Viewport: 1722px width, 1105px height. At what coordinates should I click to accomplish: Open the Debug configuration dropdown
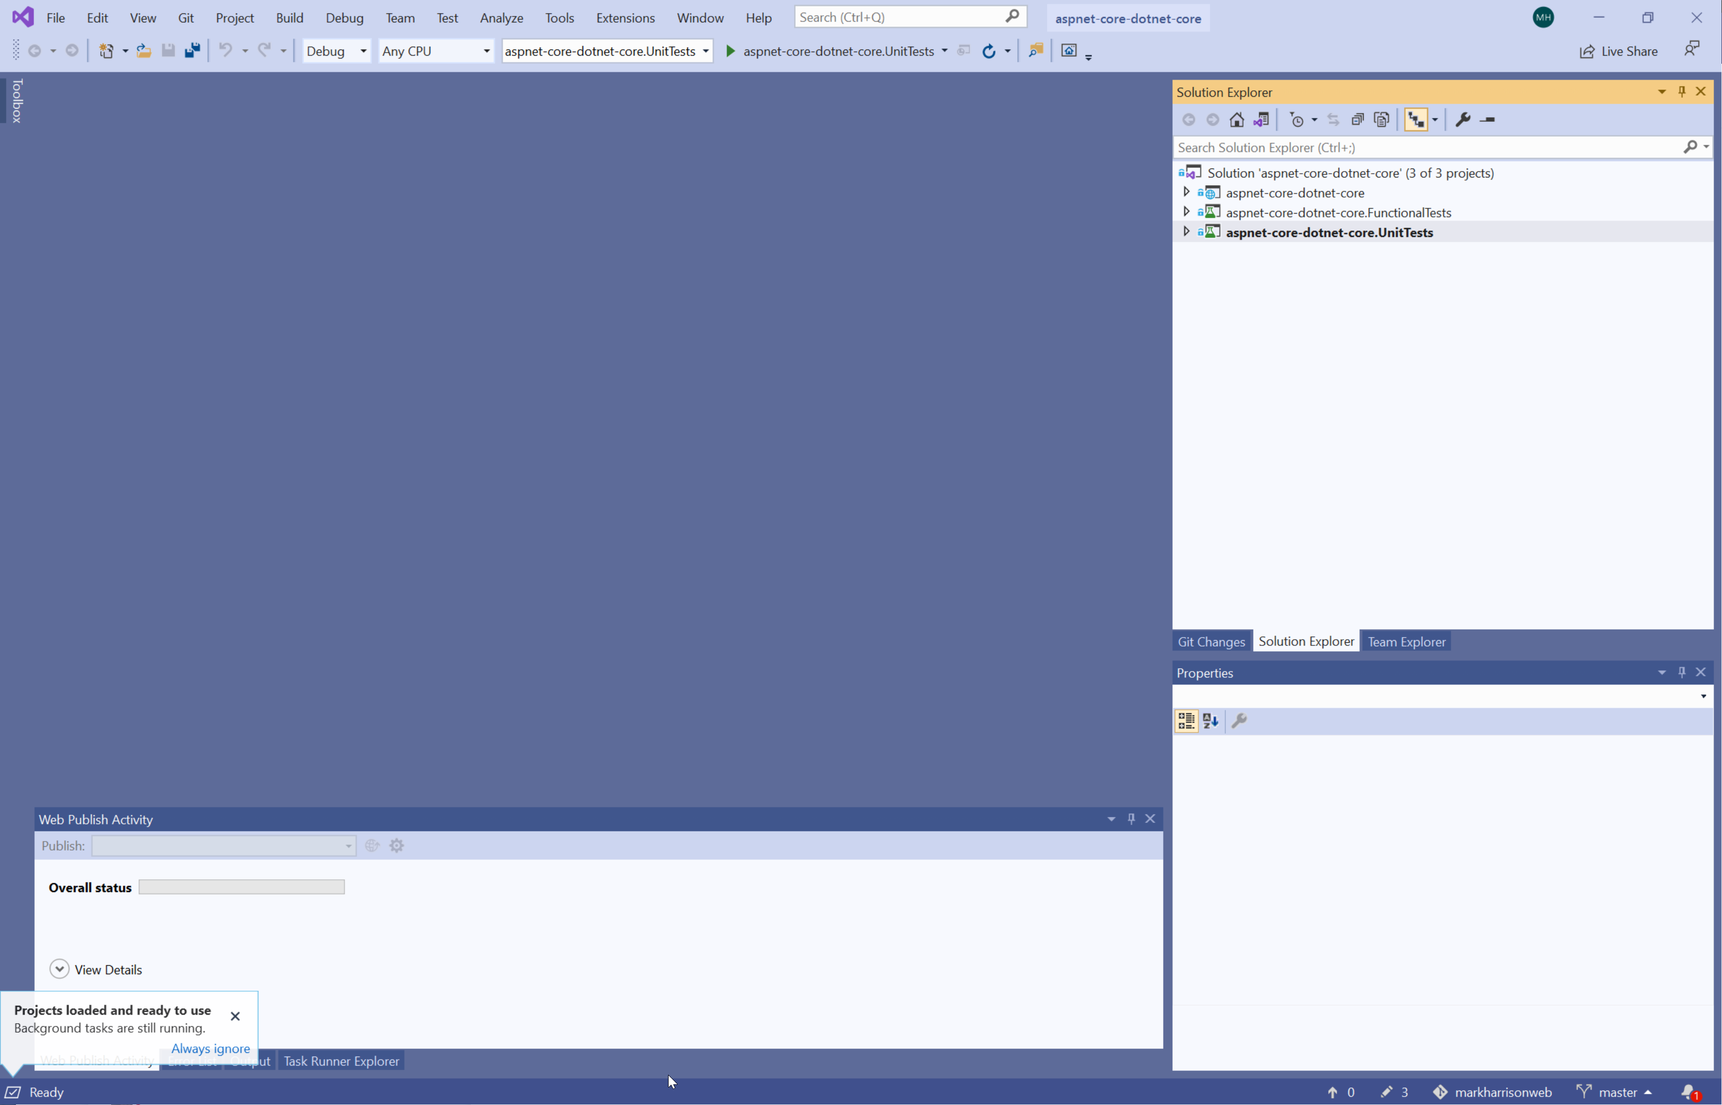pos(336,51)
